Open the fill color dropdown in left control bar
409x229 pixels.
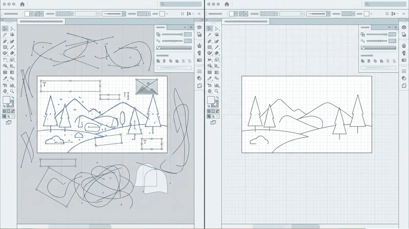pos(31,14)
